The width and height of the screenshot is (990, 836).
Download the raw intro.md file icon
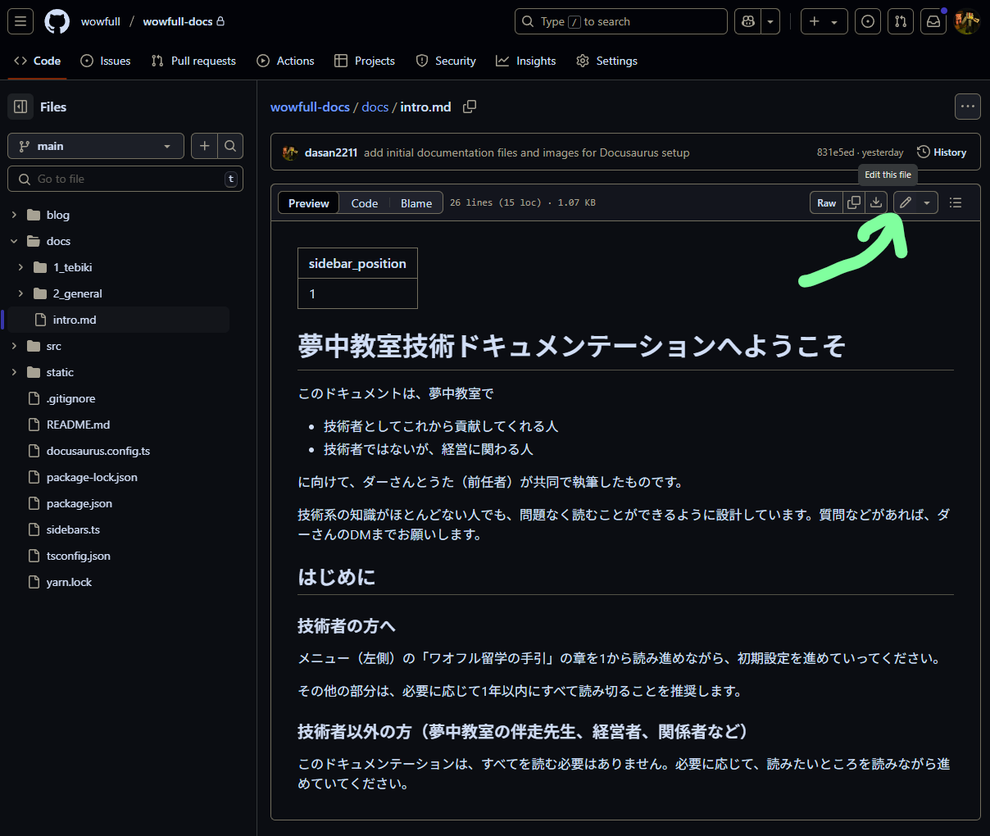click(875, 202)
